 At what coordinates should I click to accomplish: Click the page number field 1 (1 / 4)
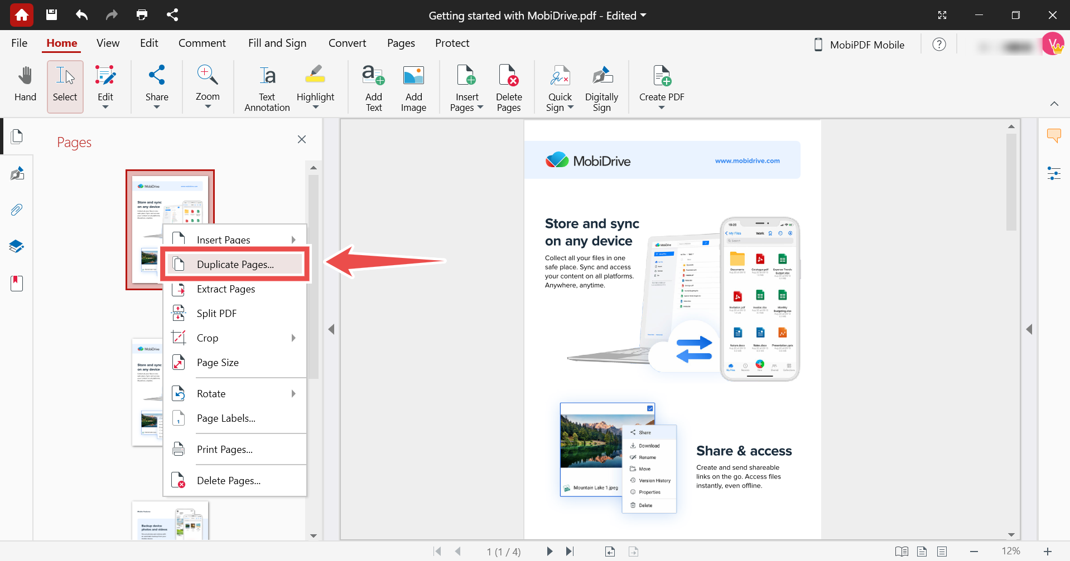(x=503, y=552)
